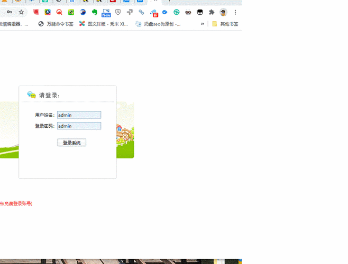Click the 登录密码 password input field
The width and height of the screenshot is (348, 264).
[79, 126]
